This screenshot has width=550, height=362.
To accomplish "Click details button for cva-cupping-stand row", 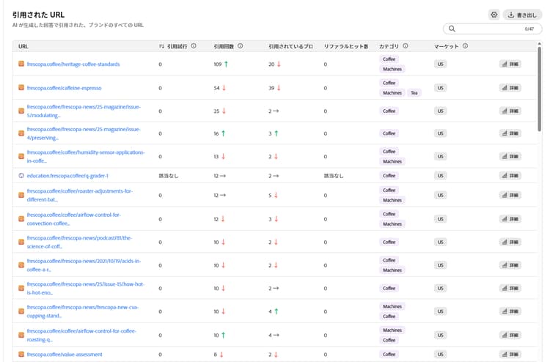I will coord(510,311).
